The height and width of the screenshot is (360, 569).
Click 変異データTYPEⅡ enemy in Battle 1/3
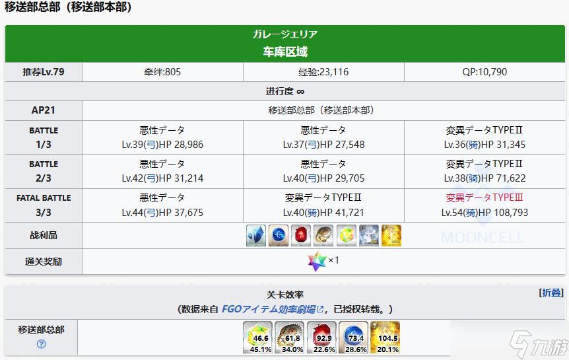[x=484, y=130]
